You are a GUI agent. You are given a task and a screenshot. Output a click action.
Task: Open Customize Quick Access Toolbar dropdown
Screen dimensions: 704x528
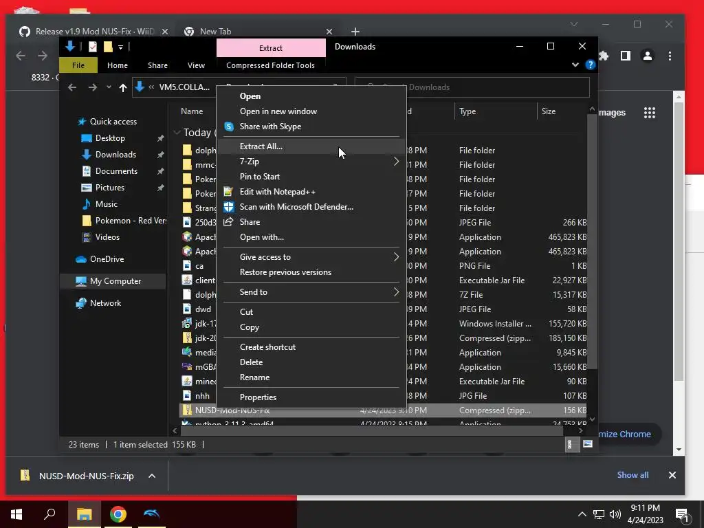coord(120,47)
